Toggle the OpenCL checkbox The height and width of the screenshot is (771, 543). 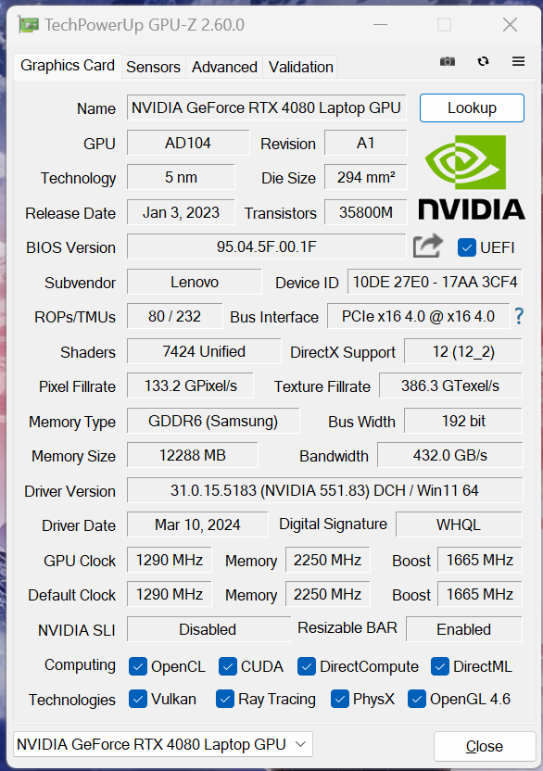click(138, 667)
